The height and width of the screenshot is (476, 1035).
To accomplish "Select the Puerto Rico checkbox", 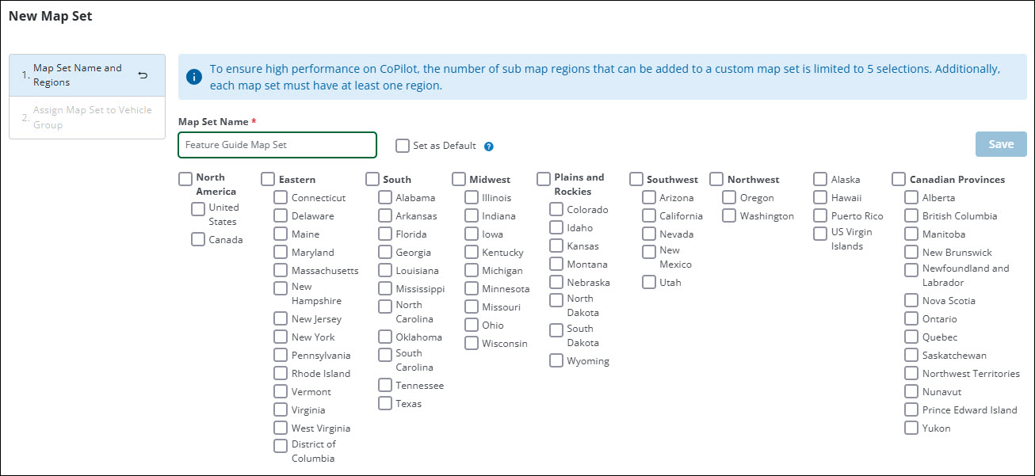I will [x=820, y=215].
